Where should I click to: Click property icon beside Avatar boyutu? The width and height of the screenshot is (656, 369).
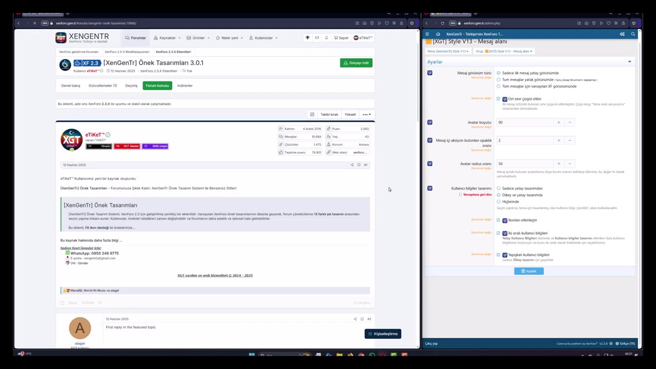tap(429, 122)
